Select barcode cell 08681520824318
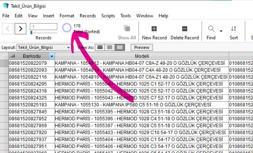 click(x=32, y=91)
